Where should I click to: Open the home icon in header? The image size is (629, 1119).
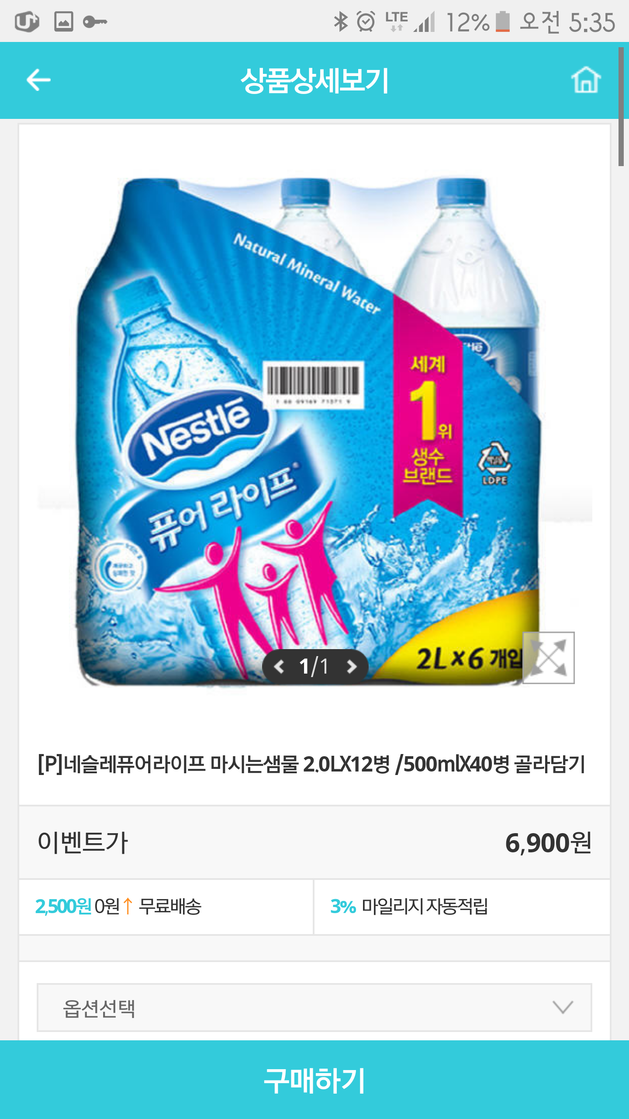coord(586,80)
